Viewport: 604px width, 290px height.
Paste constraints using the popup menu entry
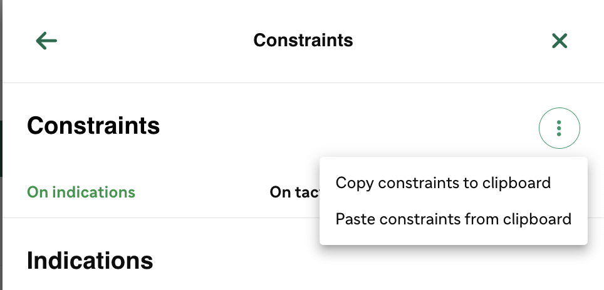(x=454, y=219)
